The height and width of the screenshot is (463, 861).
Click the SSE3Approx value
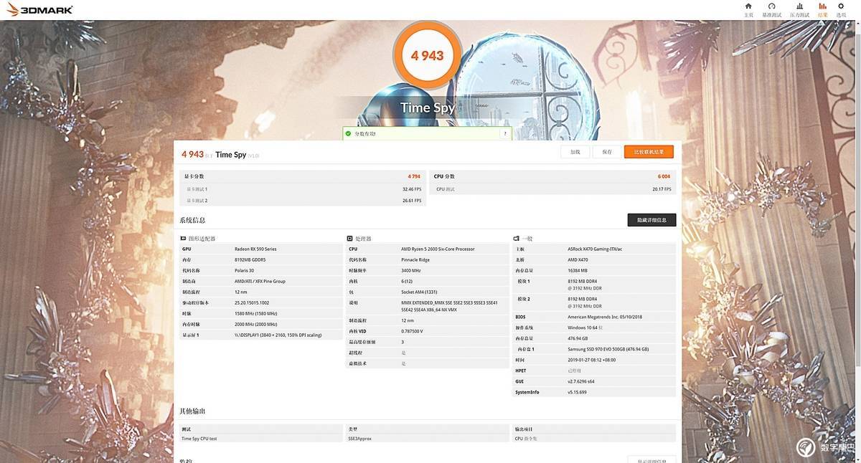[362, 438]
